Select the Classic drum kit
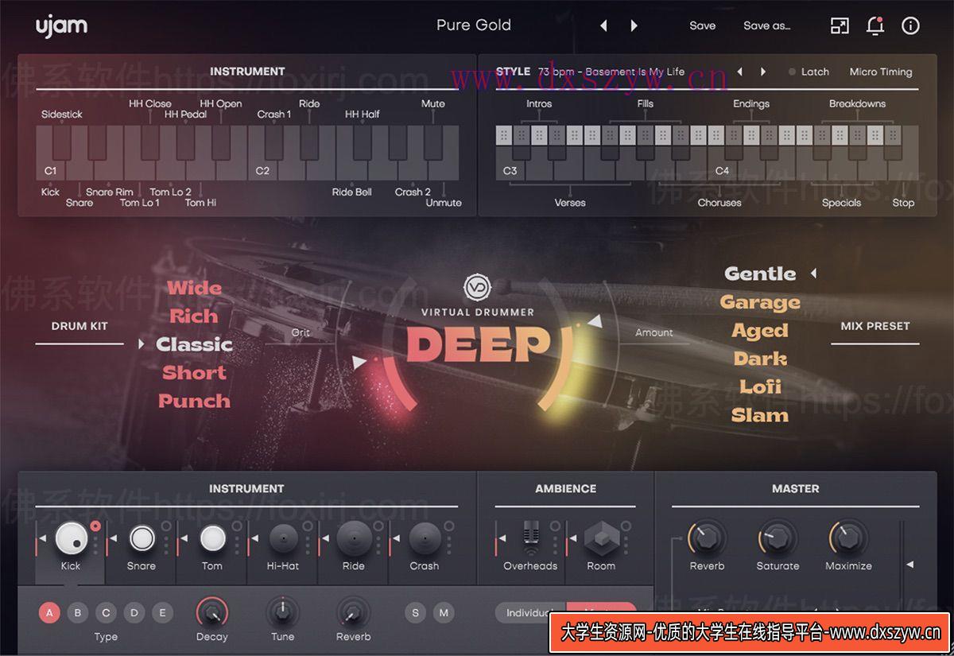 [x=194, y=344]
